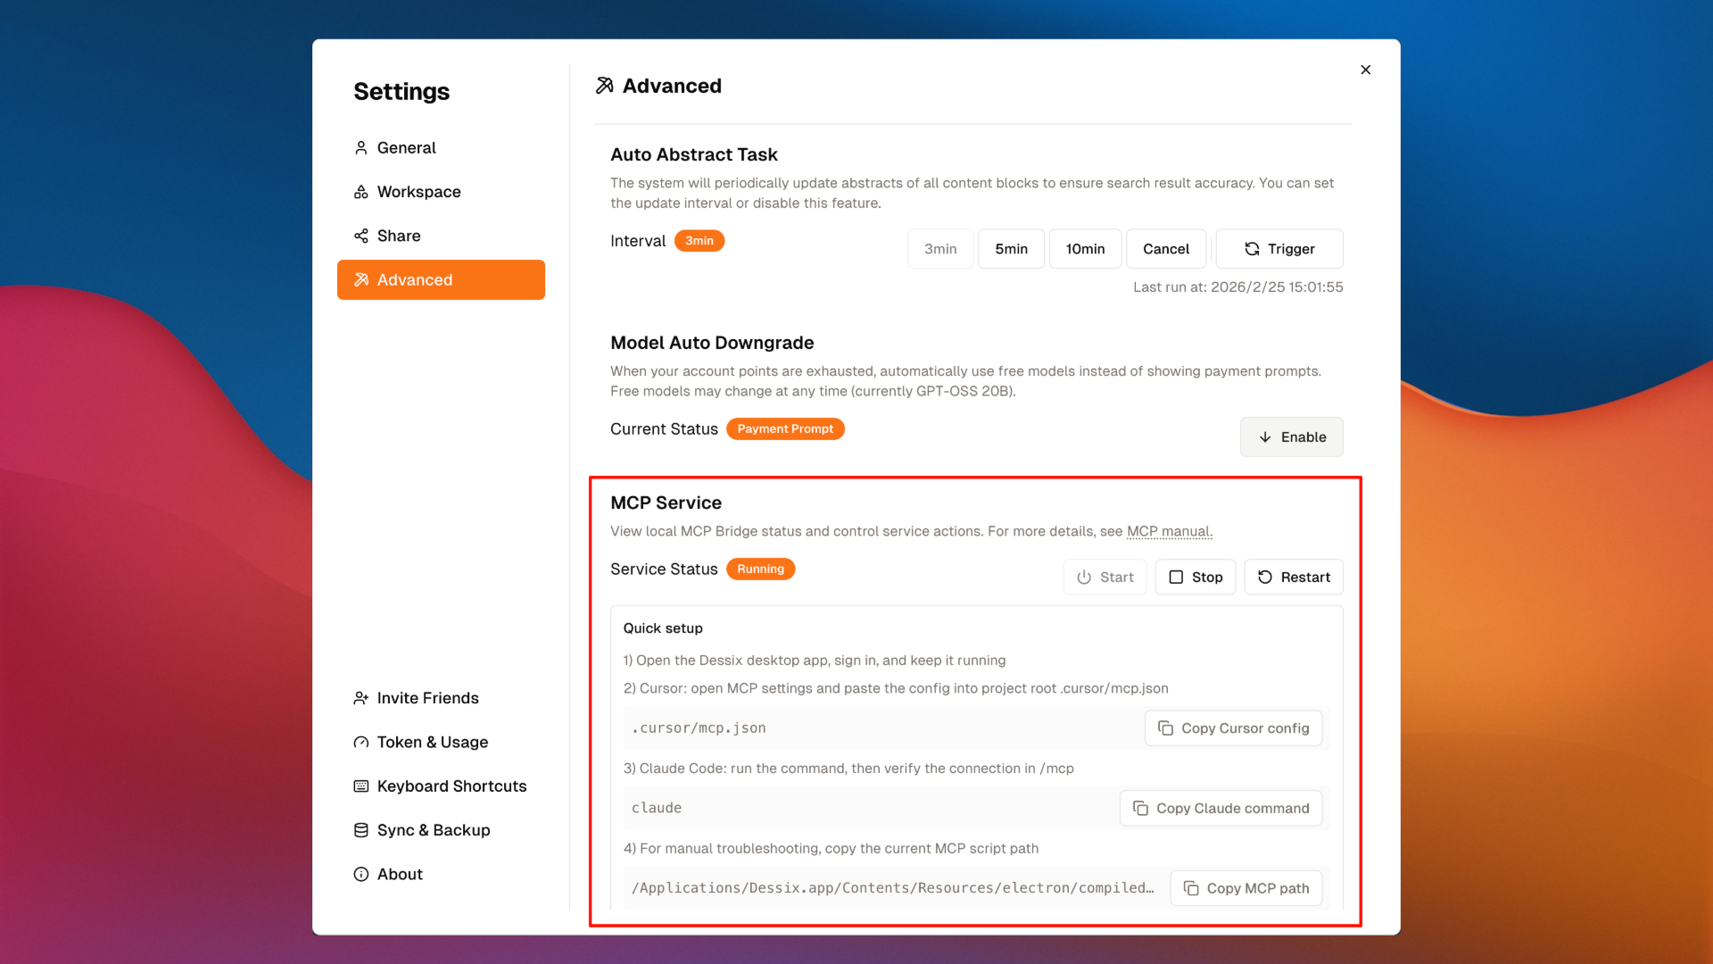Click the Restart circular arrow icon
Viewport: 1713px width, 964px height.
pos(1264,577)
